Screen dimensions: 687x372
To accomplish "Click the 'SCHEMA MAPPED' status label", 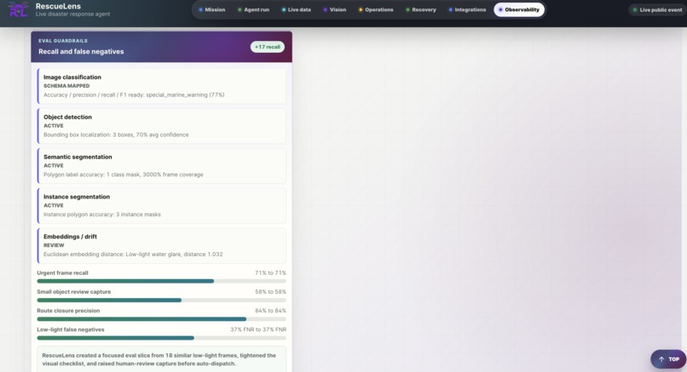I will click(66, 86).
